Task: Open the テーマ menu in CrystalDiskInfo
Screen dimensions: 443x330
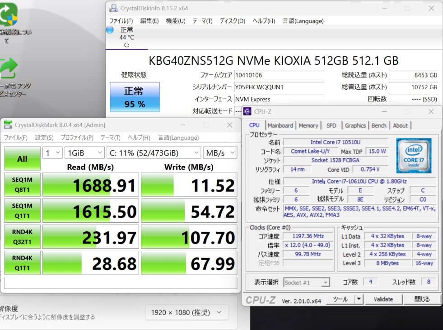Action: click(202, 21)
